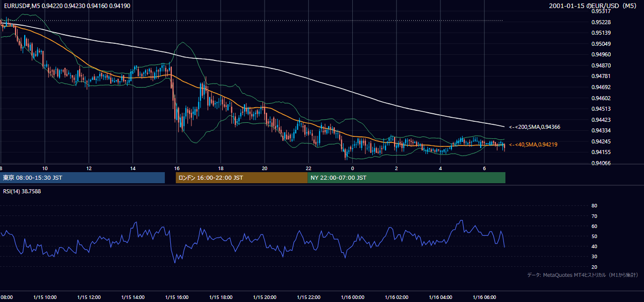Click the bottom time label 1/15 14:00
The image size is (644, 302).
[133, 297]
